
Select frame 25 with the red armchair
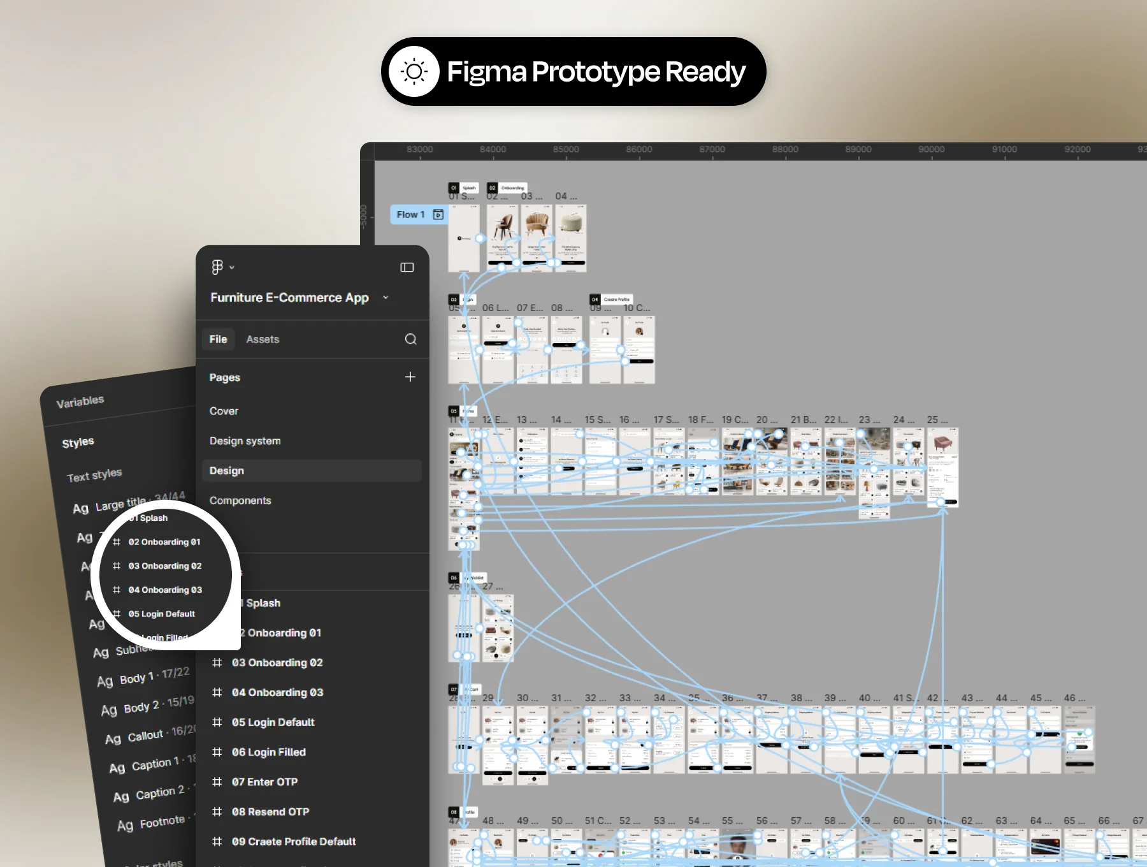pyautogui.click(x=942, y=467)
